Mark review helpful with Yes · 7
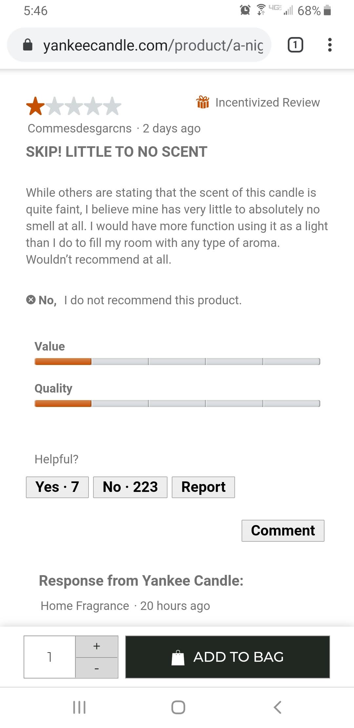 pyautogui.click(x=57, y=487)
